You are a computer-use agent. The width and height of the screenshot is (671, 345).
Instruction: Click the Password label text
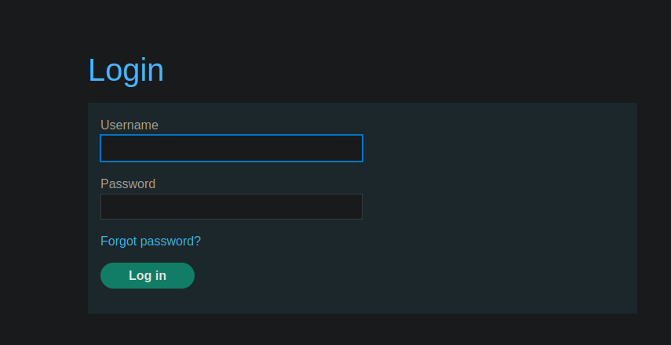128,184
